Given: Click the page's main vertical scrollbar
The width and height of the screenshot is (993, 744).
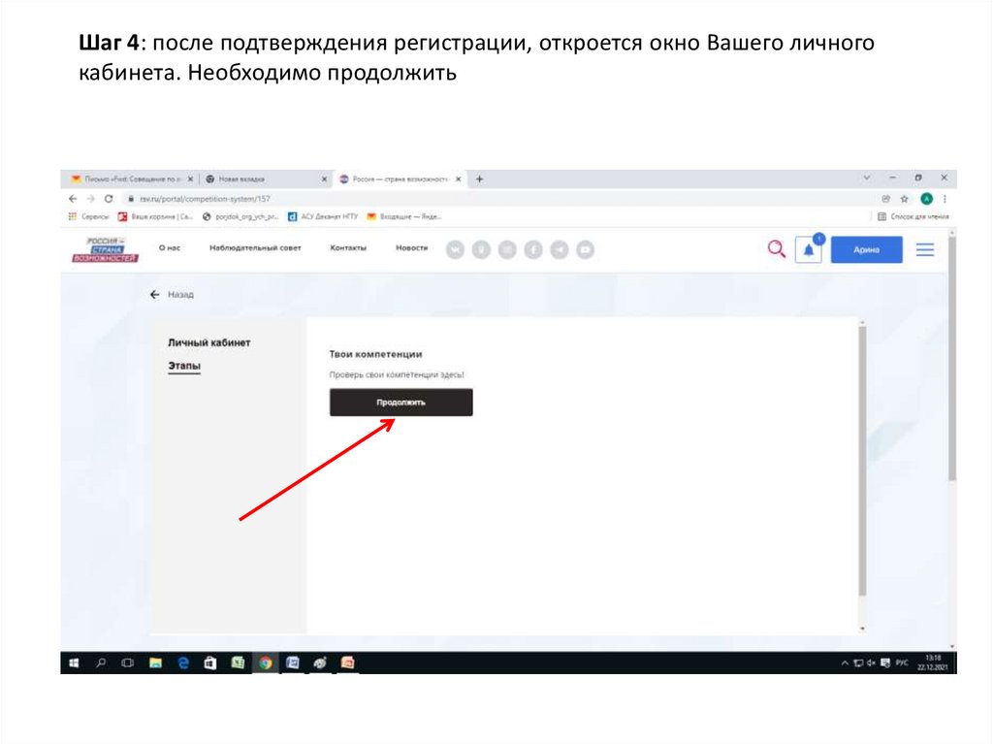Looking at the screenshot, I should point(952,359).
